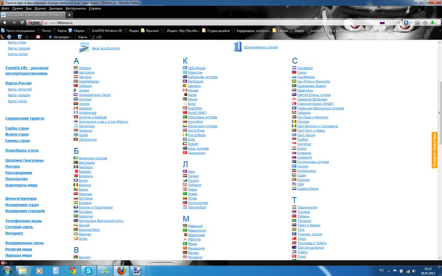This screenshot has width=442, height=276.
Task: Expand the Авторадио dropdown arrow
Action: coord(71,37)
